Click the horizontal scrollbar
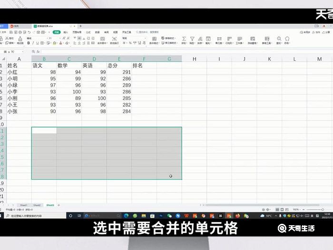The height and width of the screenshot is (250, 333). click(263, 205)
